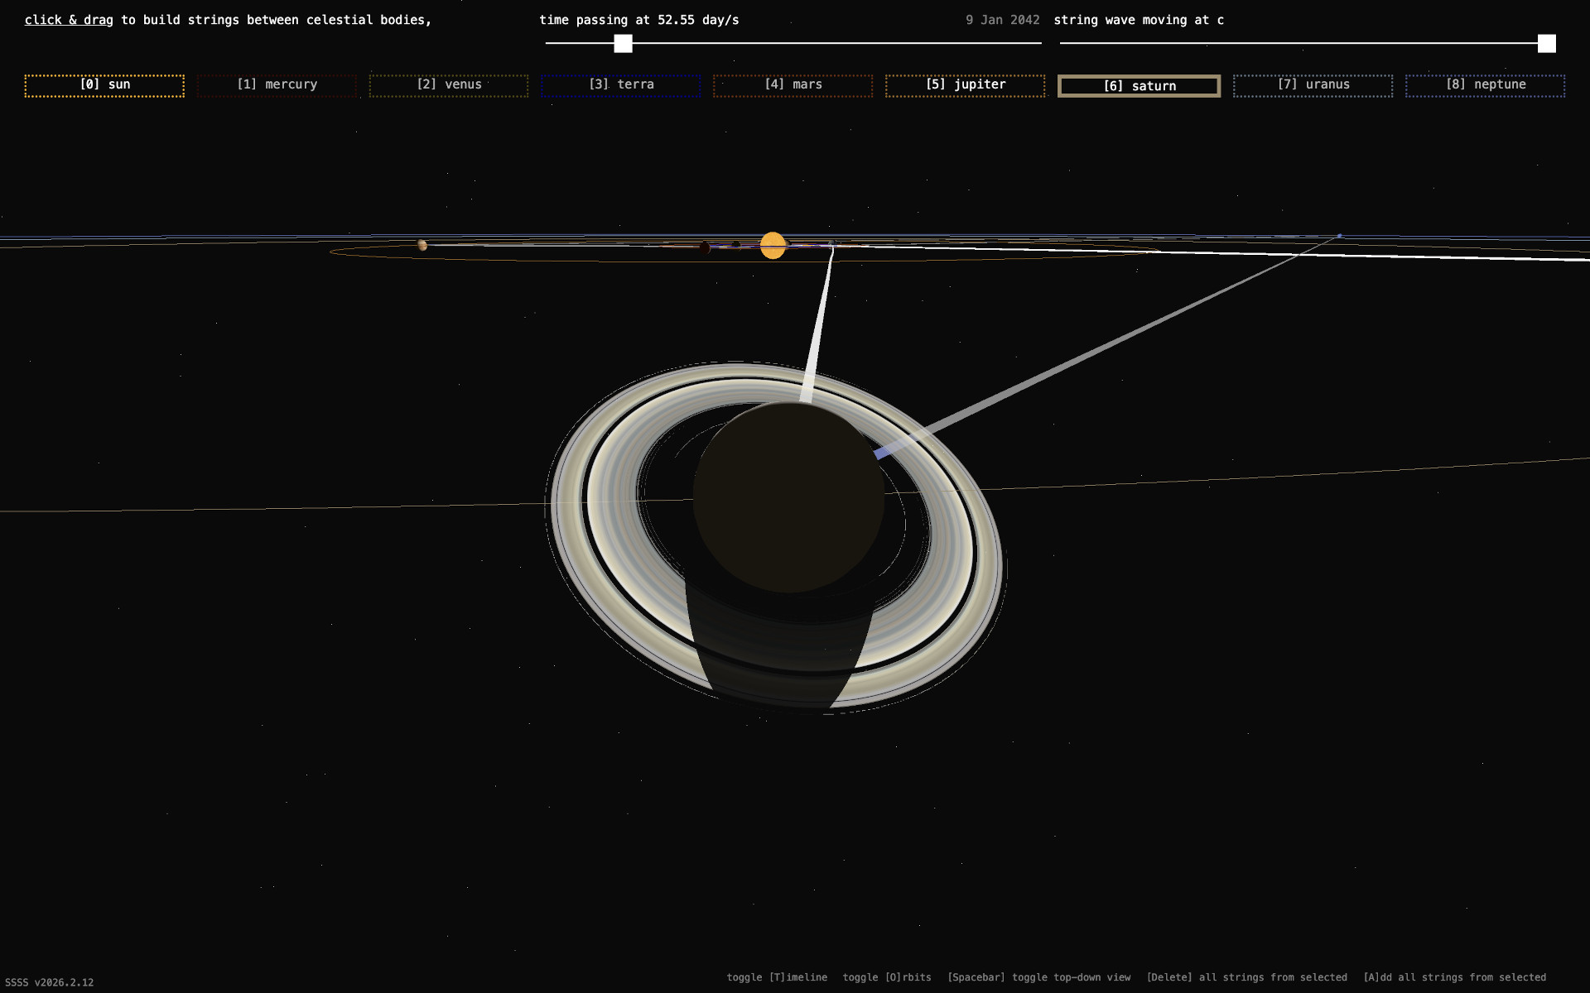Delete all strings from selected
This screenshot has width=1590, height=993.
click(x=1246, y=977)
